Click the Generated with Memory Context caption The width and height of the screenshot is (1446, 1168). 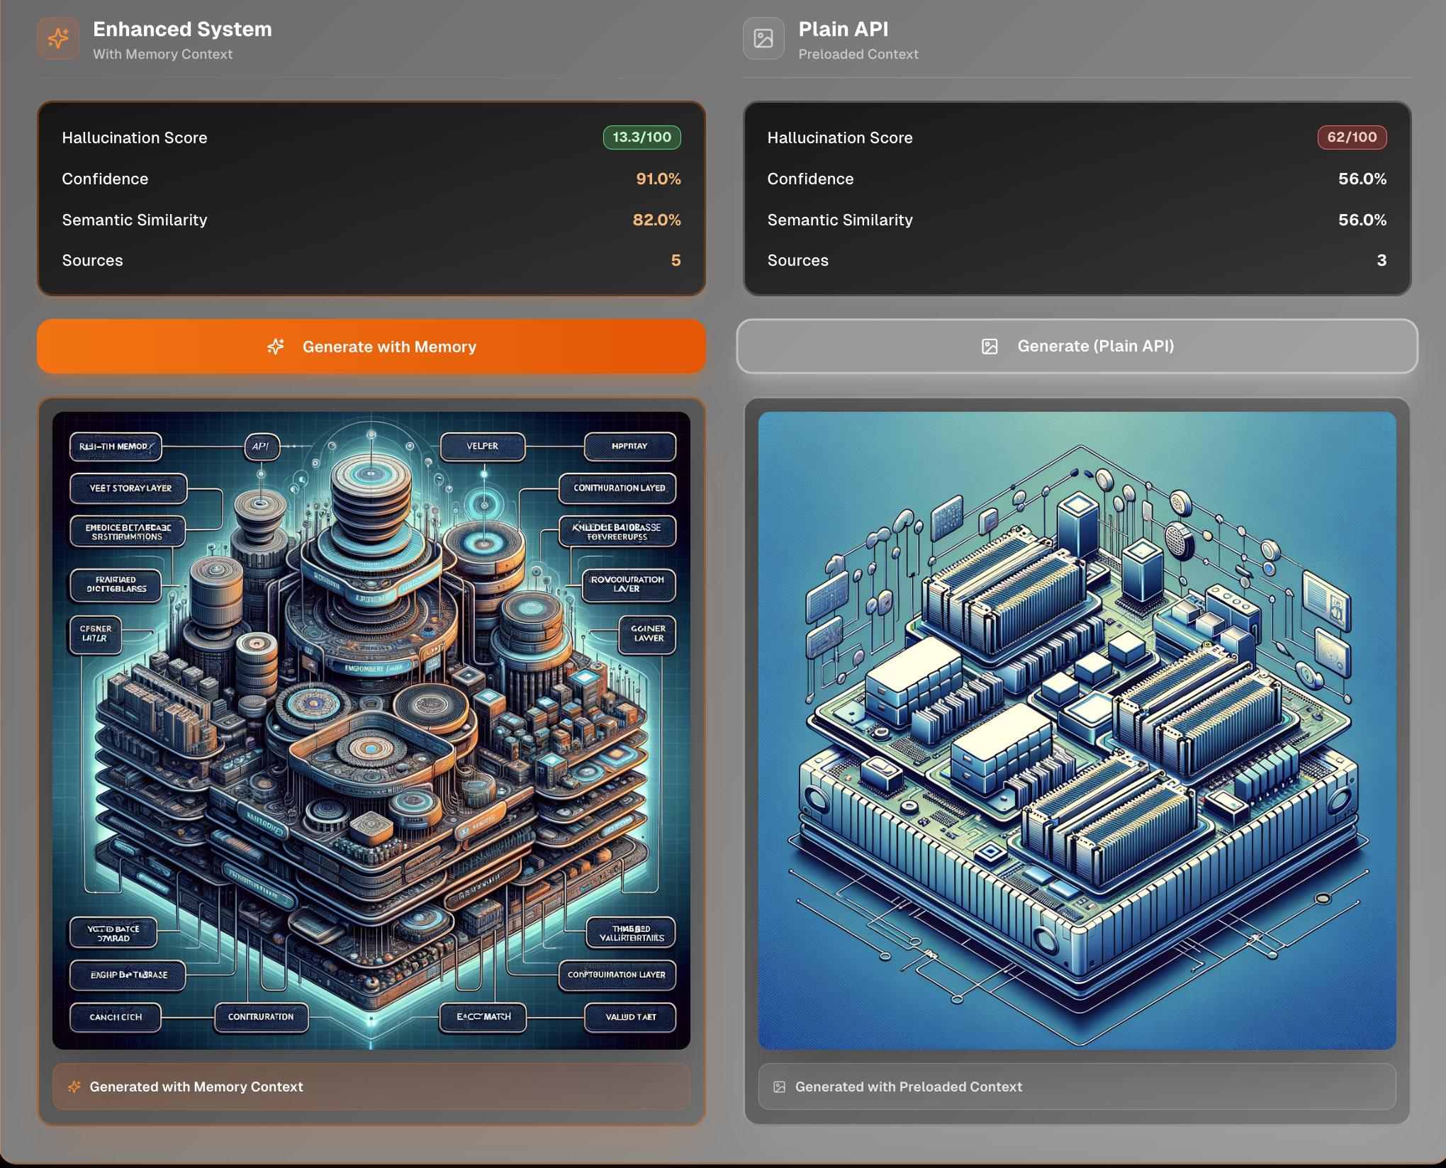click(x=196, y=1086)
